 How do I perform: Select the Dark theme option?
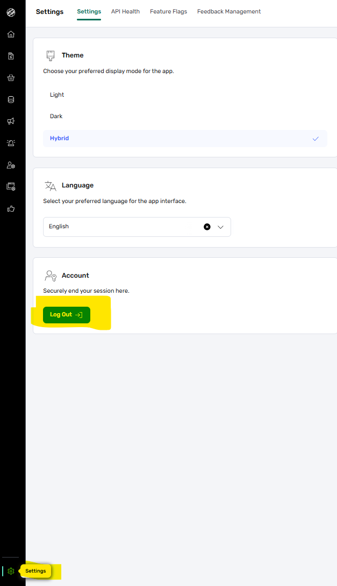coord(185,116)
